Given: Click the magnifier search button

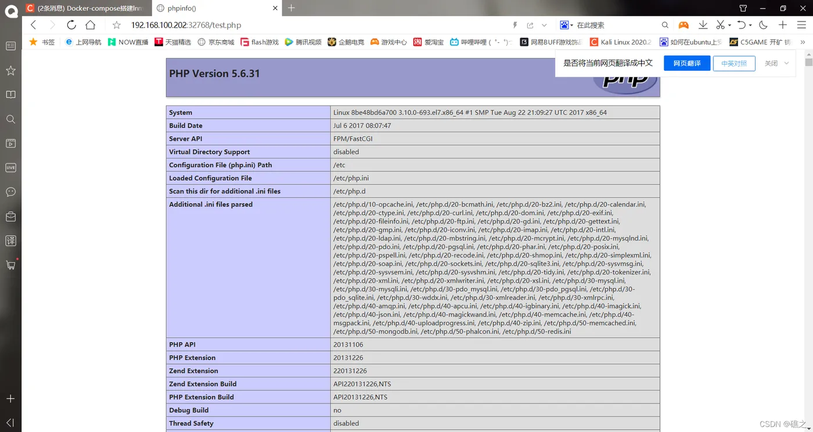Looking at the screenshot, I should tap(665, 25).
